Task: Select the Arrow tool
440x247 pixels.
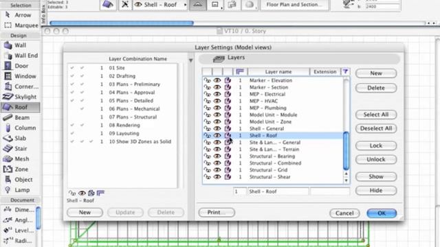Action: [x=19, y=15]
